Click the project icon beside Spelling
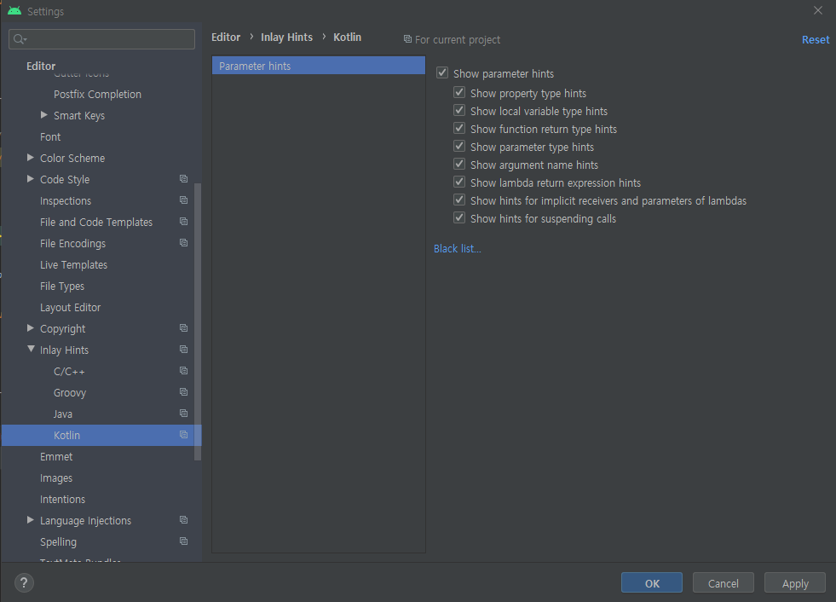This screenshot has height=602, width=836. pyautogui.click(x=183, y=541)
